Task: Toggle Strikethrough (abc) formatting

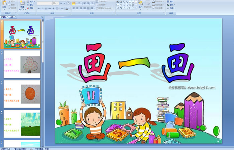Action: point(49,8)
